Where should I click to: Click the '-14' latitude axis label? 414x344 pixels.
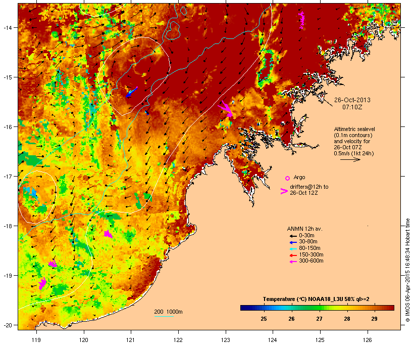pos(8,27)
